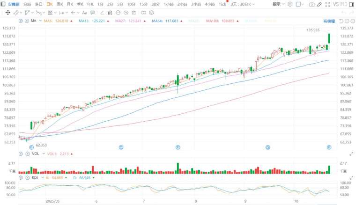Image resolution: width=356 pixels, height=205 pixels.
Task: Take a chart screenshot with camera icon
Action: point(312,4)
